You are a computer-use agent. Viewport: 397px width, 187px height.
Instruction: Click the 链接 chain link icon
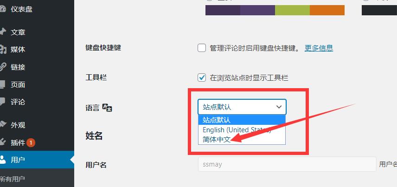2,67
